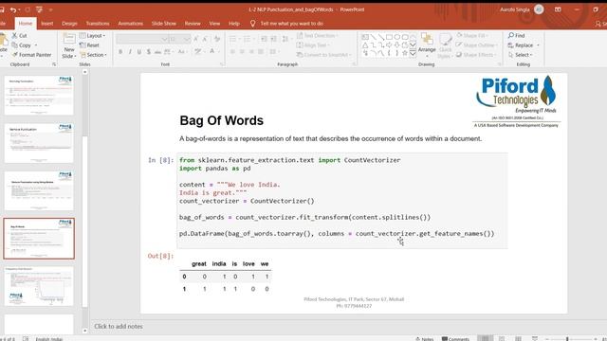Open the Home tab

click(x=26, y=24)
